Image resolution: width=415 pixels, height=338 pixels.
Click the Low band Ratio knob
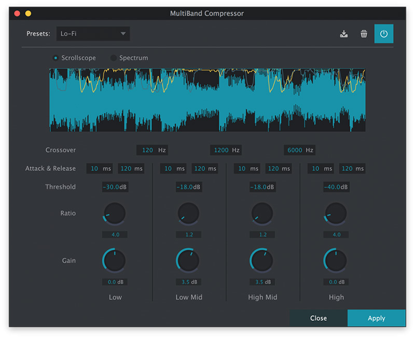(115, 213)
